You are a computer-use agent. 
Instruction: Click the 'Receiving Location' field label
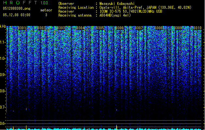point(76,7)
